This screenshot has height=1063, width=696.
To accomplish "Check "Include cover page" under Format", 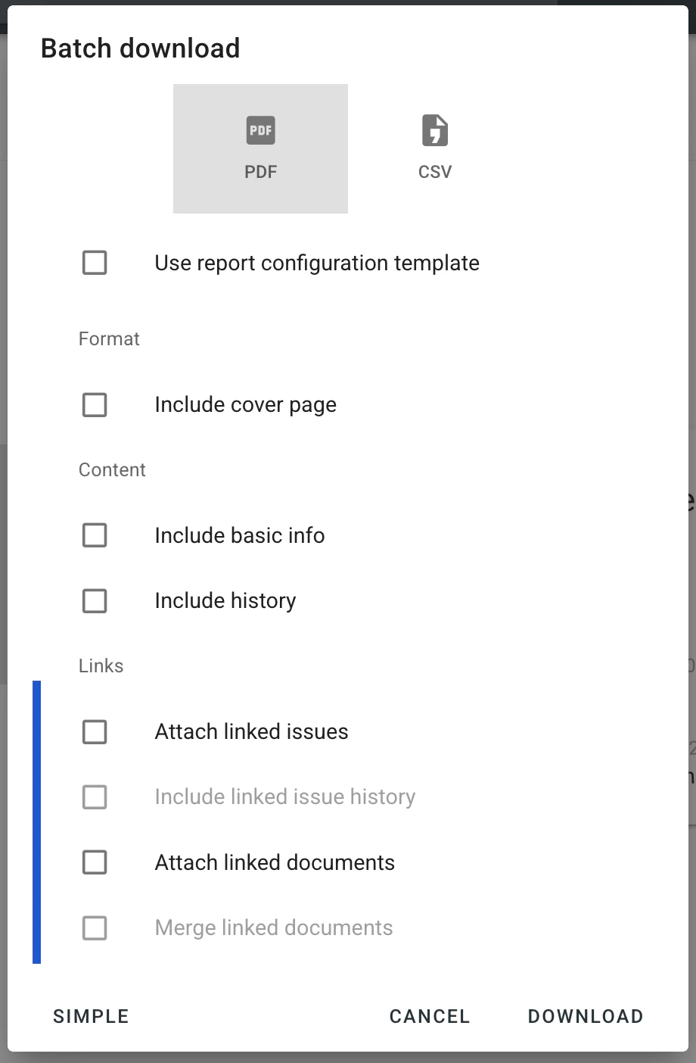I will tap(94, 404).
